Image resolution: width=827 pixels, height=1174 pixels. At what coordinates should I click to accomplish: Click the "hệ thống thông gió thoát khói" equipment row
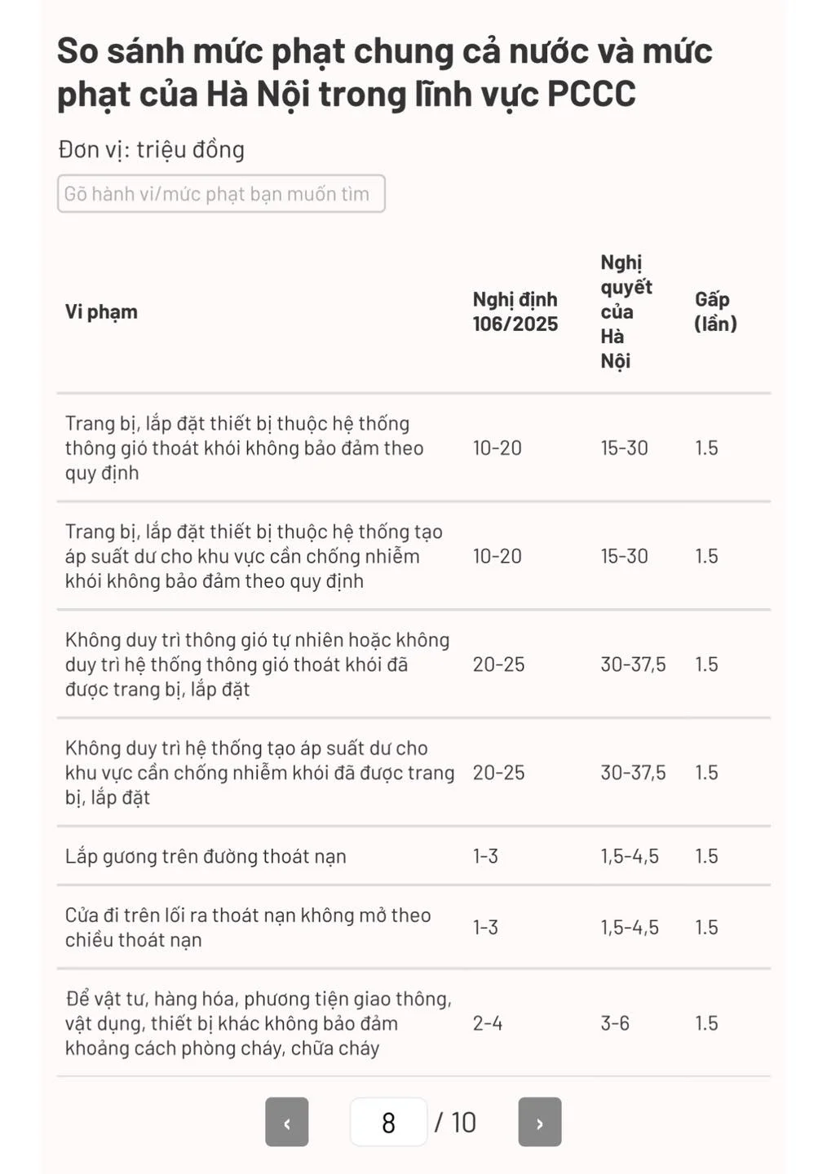(244, 448)
